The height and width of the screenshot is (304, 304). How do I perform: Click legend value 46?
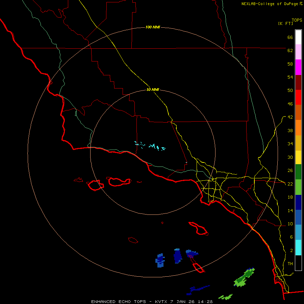click(x=290, y=104)
